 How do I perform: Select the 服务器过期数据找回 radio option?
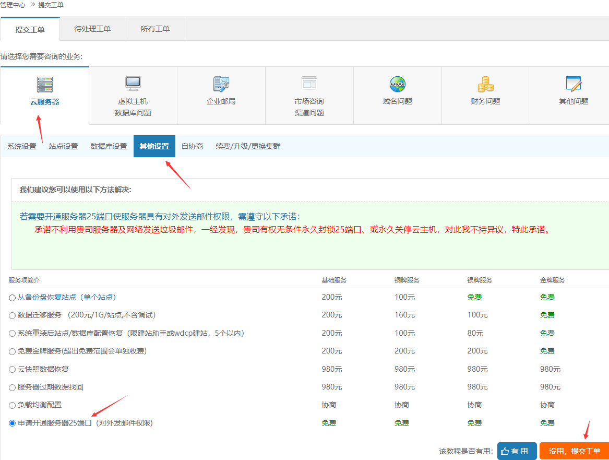(13, 387)
